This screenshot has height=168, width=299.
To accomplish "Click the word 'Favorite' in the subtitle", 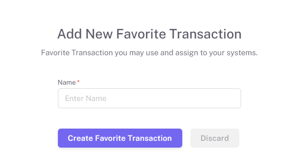I will pos(56,53).
